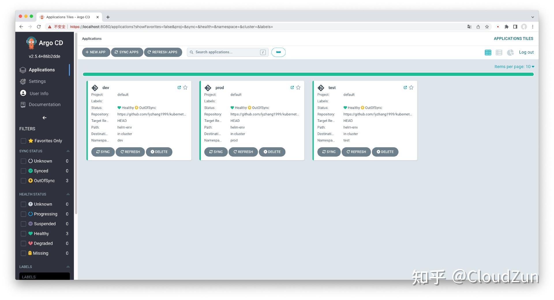The height and width of the screenshot is (300, 554).
Task: Focus Search applications field
Action: pos(228,52)
